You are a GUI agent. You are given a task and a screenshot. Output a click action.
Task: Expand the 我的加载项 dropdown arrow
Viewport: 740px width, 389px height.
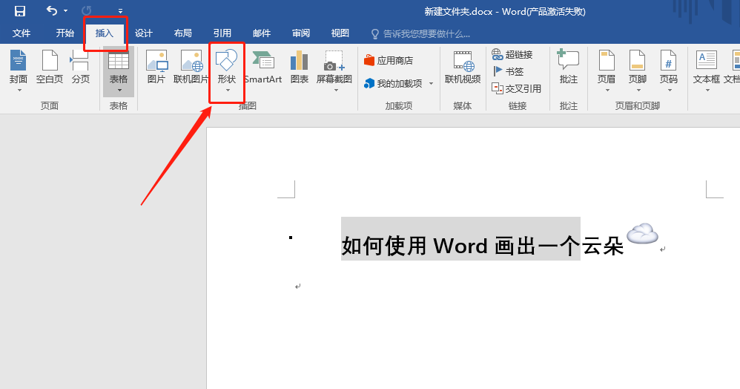tap(431, 84)
